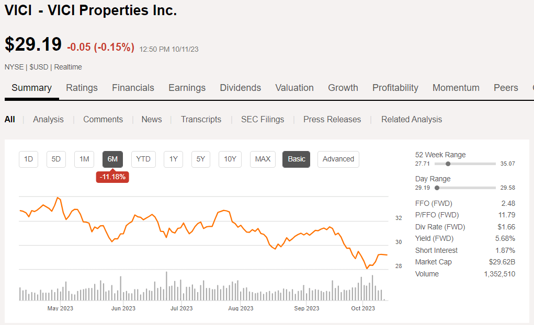Select the 1D chart range

point(29,159)
